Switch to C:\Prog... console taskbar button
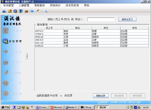Viewport: 151px width, 110px height. point(87,107)
